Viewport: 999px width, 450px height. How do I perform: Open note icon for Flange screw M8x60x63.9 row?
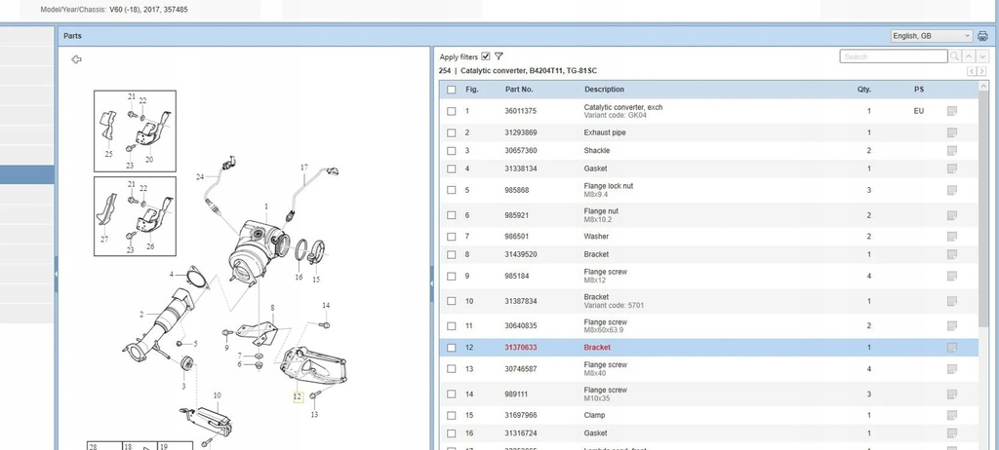click(952, 326)
